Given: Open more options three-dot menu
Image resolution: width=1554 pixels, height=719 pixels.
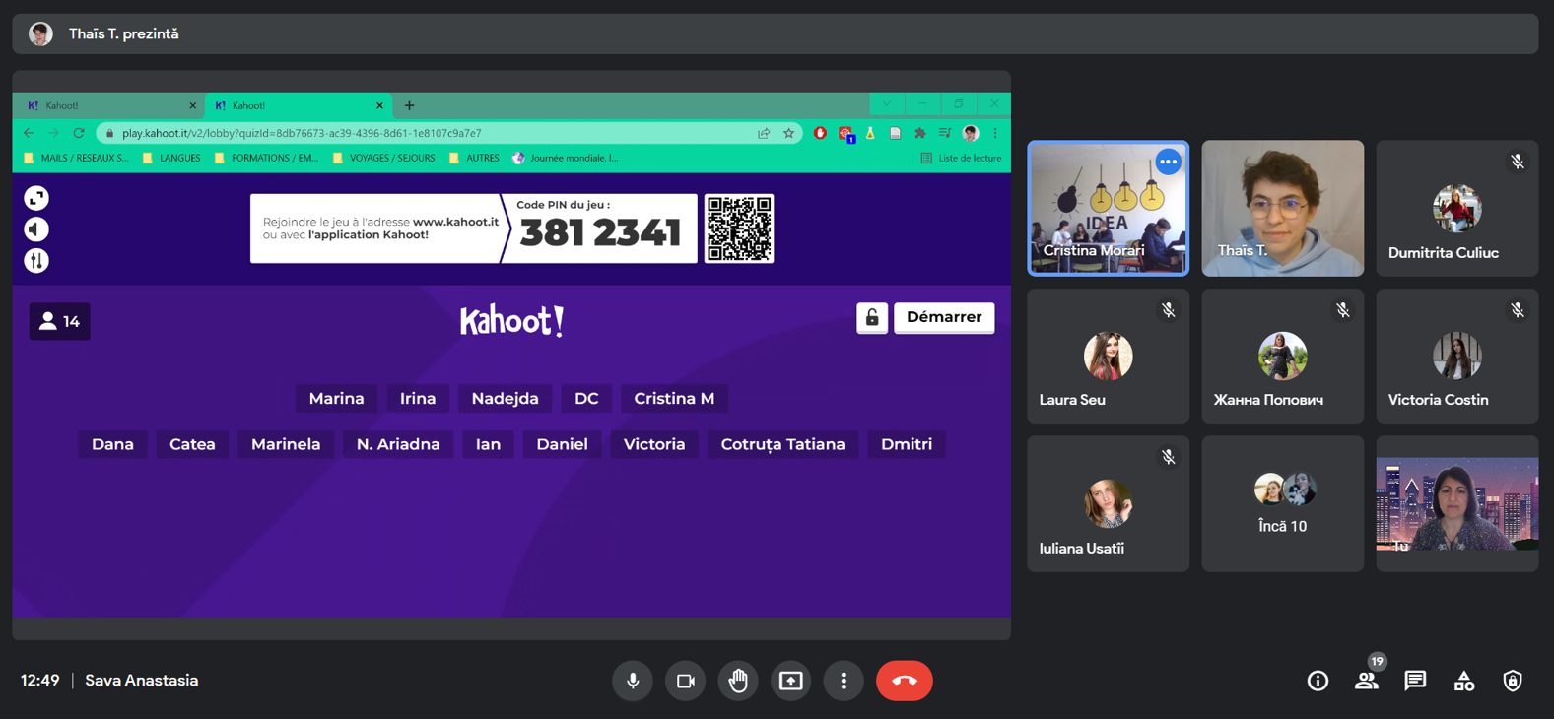Looking at the screenshot, I should coord(844,681).
